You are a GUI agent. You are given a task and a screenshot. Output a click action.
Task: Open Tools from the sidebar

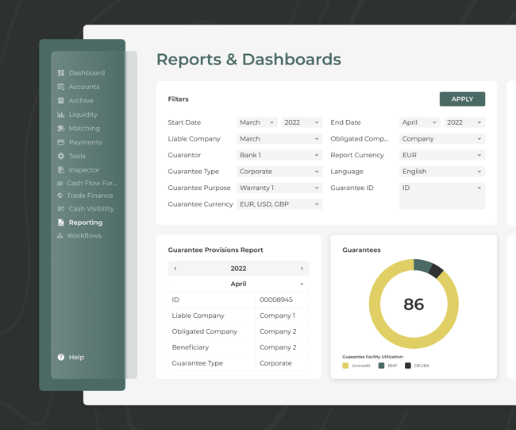77,156
